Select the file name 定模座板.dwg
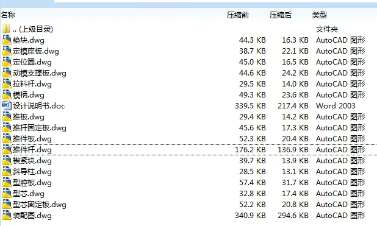 36,51
